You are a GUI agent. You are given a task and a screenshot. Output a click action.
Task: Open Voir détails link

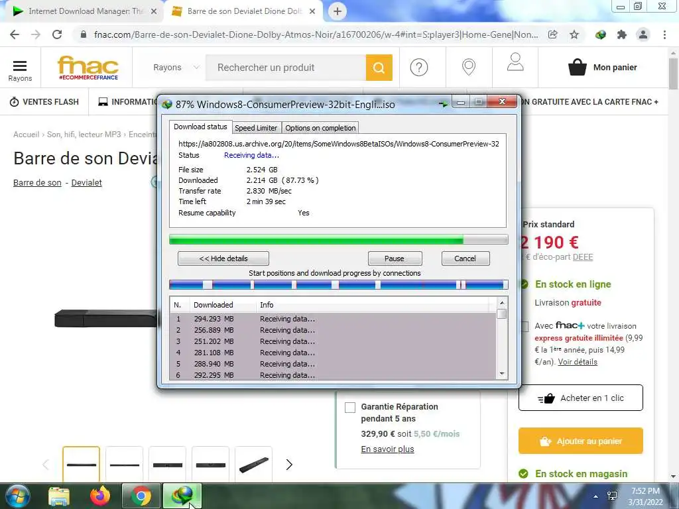(x=578, y=362)
